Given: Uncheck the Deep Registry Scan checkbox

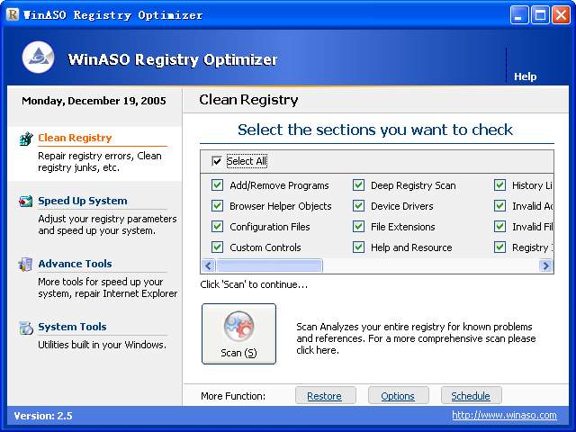Looking at the screenshot, I should click(x=358, y=184).
